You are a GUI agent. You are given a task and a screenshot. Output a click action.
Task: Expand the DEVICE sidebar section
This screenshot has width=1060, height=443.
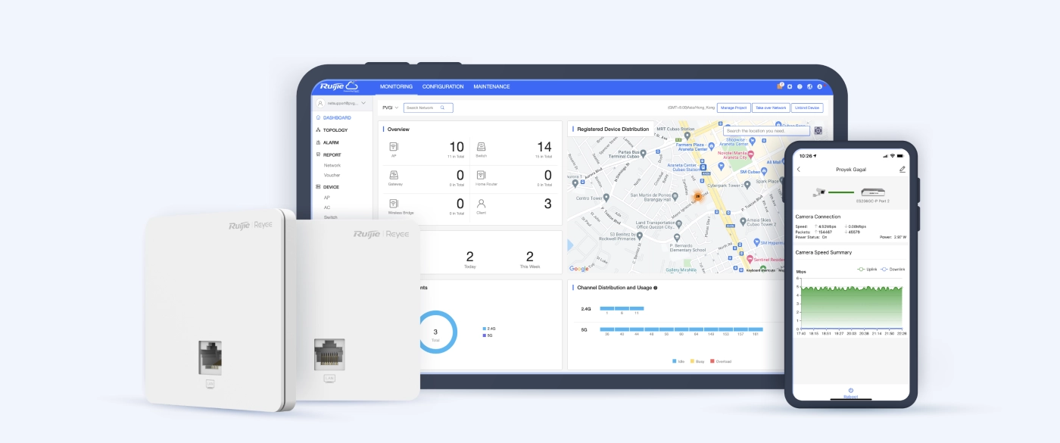[331, 187]
